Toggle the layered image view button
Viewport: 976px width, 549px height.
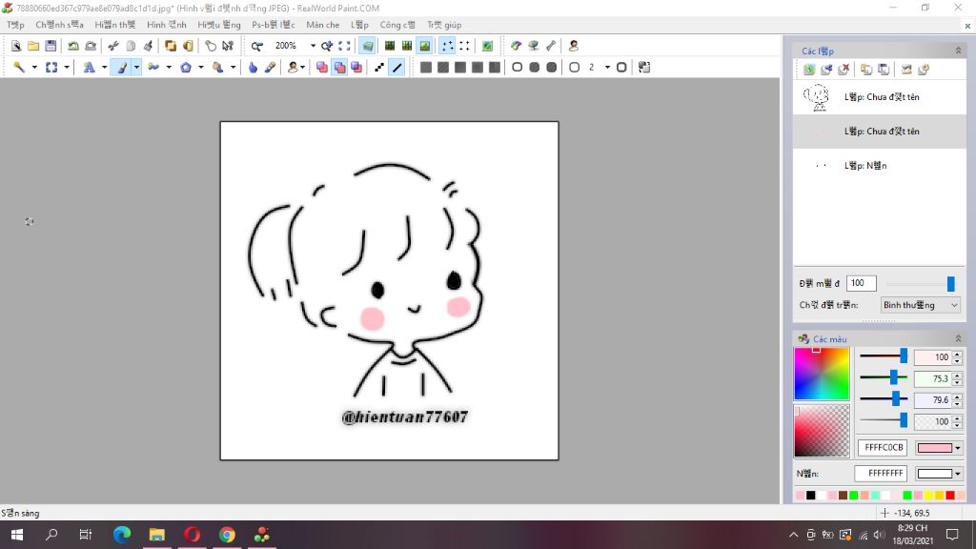click(368, 46)
